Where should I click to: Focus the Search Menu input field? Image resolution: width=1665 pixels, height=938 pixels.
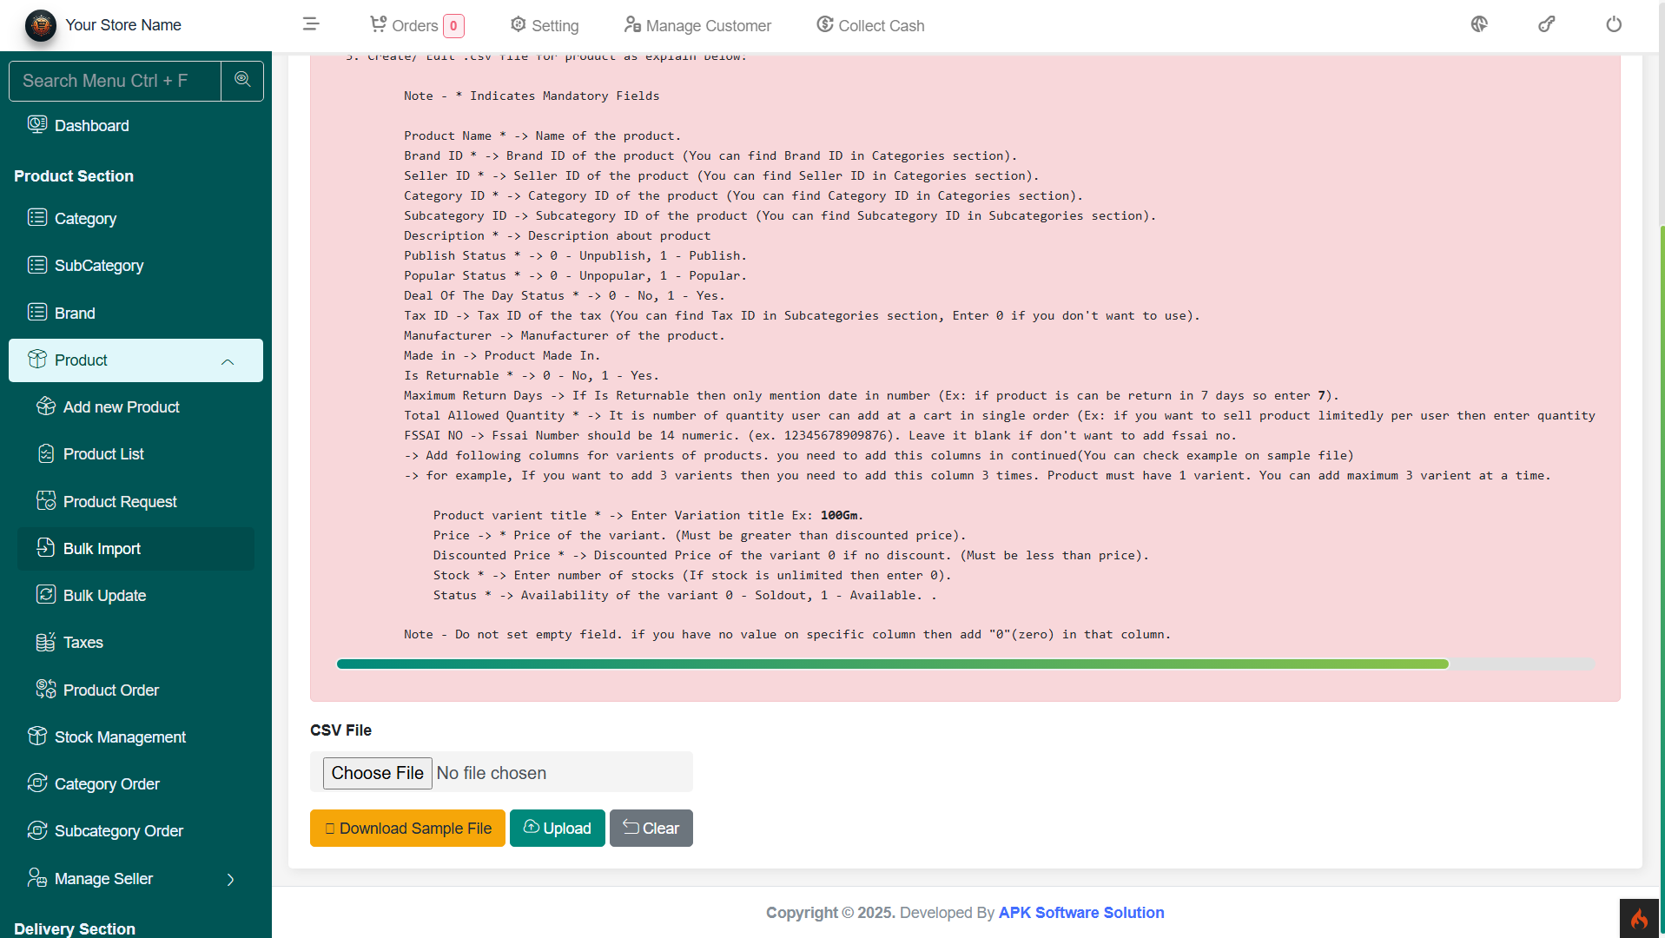tap(115, 81)
